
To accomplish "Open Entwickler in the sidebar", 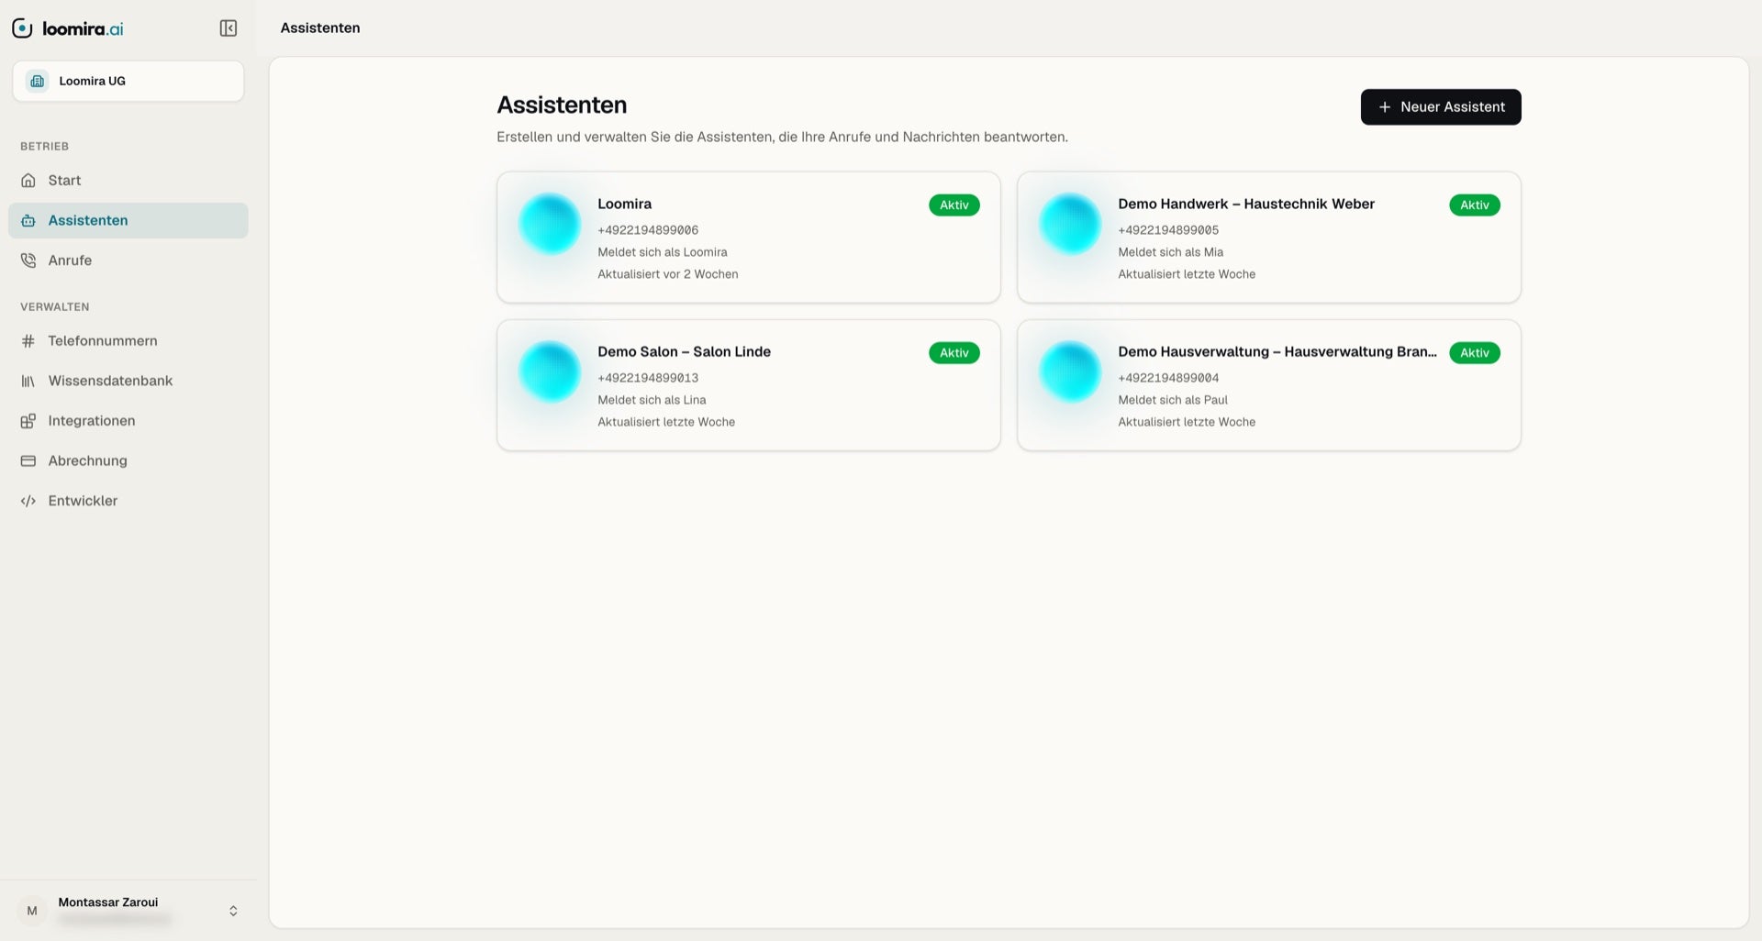I will click(128, 501).
